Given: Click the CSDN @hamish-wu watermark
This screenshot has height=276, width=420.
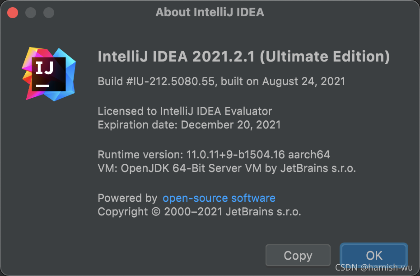Looking at the screenshot, I should click(374, 268).
